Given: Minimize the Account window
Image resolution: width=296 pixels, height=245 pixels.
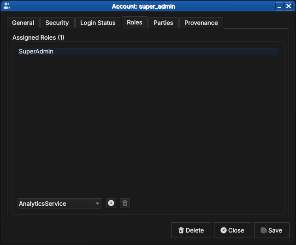Looking at the screenshot, I should (279, 6).
